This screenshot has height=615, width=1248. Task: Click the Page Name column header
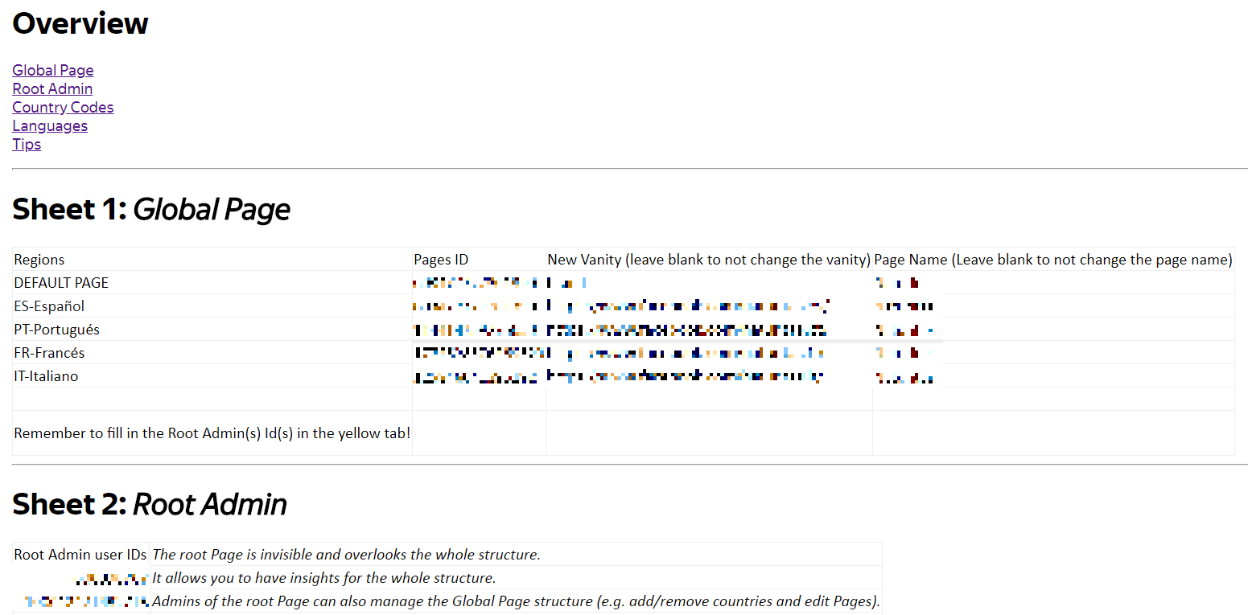pos(1052,260)
